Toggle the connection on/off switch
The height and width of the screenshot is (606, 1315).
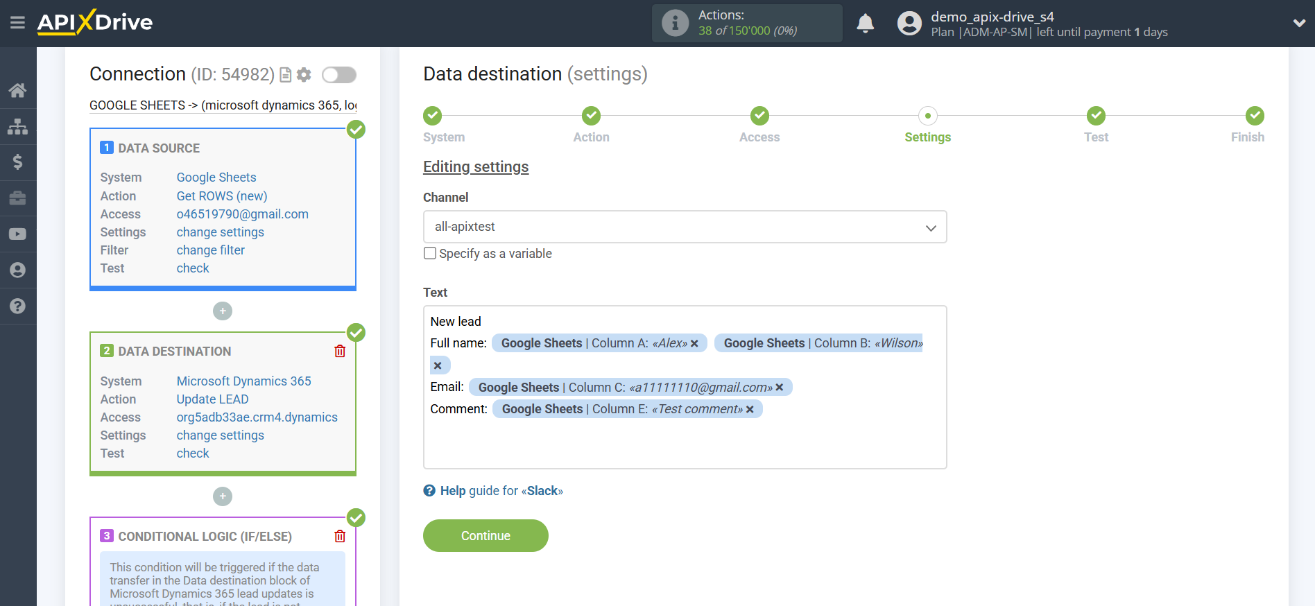tap(339, 75)
